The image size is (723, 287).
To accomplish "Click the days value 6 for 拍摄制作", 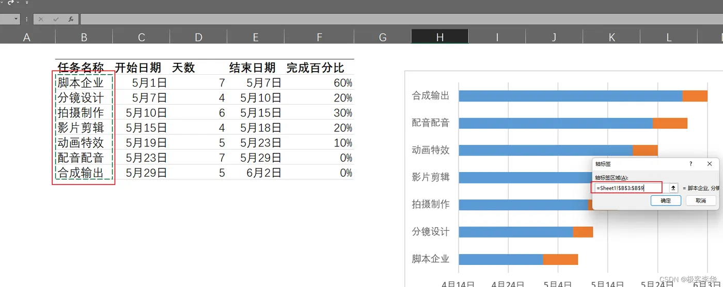I will click(198, 112).
